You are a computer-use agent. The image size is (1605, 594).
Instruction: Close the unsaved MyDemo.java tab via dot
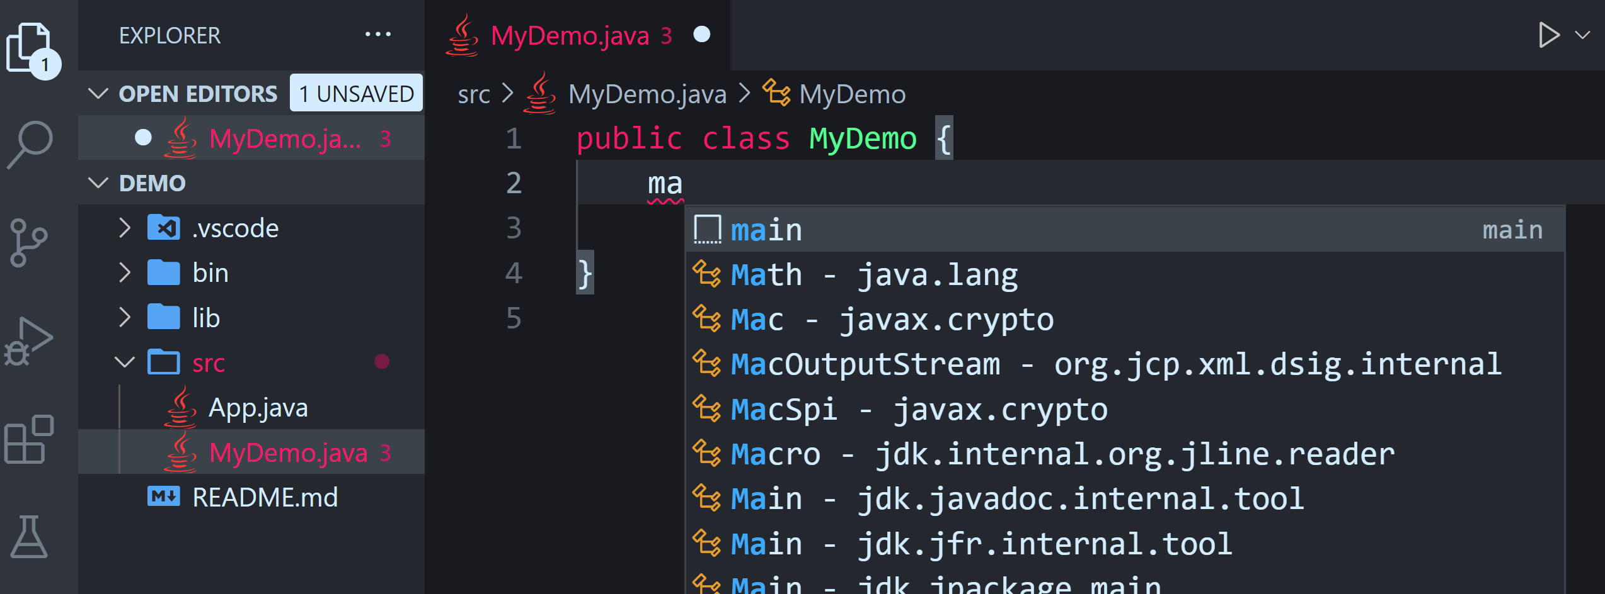click(x=702, y=35)
